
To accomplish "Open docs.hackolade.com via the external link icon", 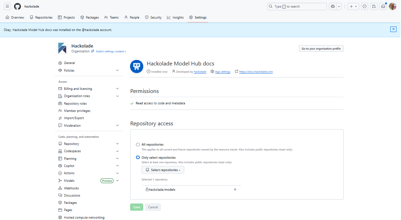I will click(x=237, y=72).
